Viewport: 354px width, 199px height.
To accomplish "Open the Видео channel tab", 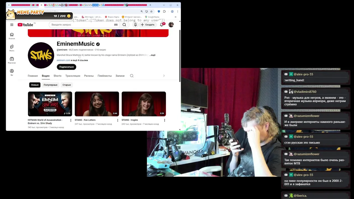I will [x=46, y=76].
